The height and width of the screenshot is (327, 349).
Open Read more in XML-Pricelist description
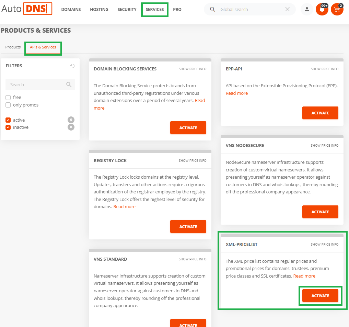(304, 276)
